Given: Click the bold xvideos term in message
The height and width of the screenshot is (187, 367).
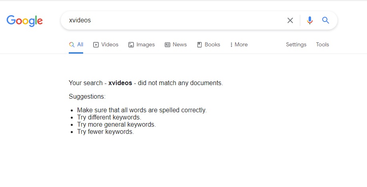Looking at the screenshot, I should [x=120, y=83].
